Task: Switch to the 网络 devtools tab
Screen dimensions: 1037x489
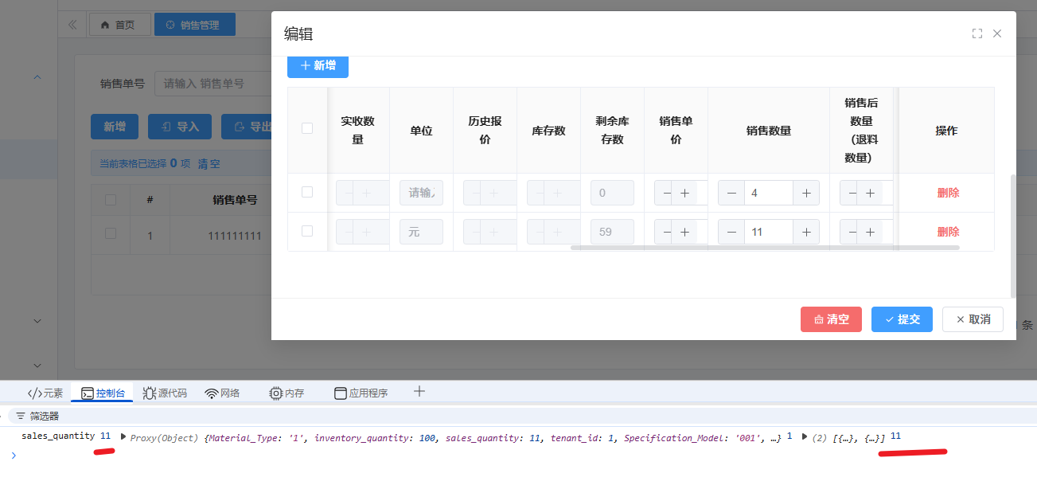Action: point(222,393)
